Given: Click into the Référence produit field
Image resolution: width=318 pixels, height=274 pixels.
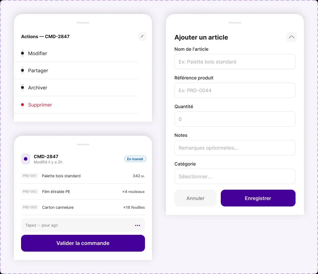Looking at the screenshot, I should [x=235, y=90].
